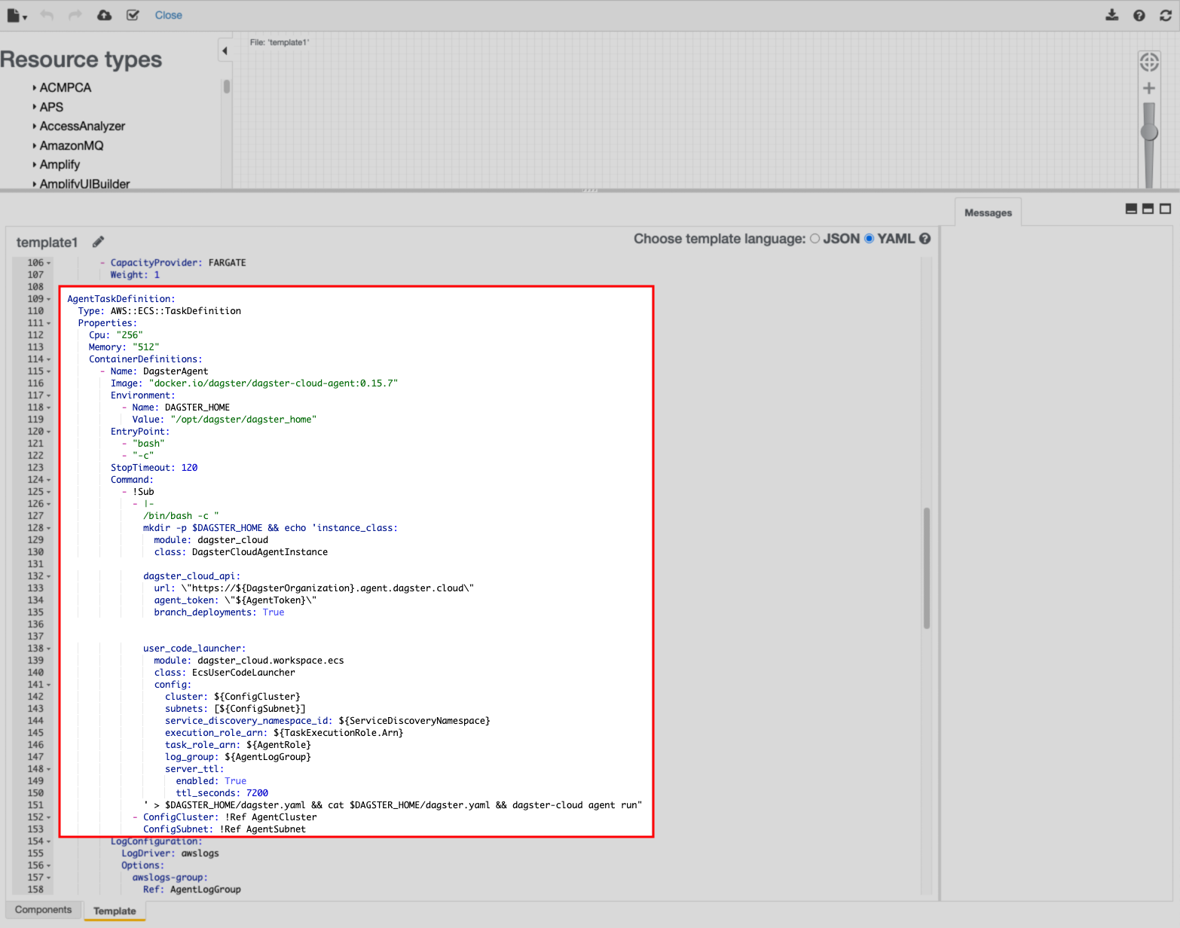Maximize editor pane with empty square layout icon
The height and width of the screenshot is (928, 1180).
click(1164, 209)
